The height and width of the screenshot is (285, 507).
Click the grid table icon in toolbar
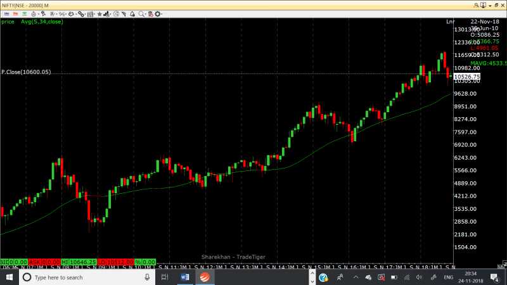(x=90, y=14)
